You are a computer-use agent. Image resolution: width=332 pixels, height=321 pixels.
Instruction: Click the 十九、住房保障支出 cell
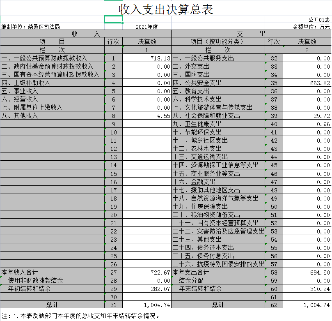[x=200, y=206]
